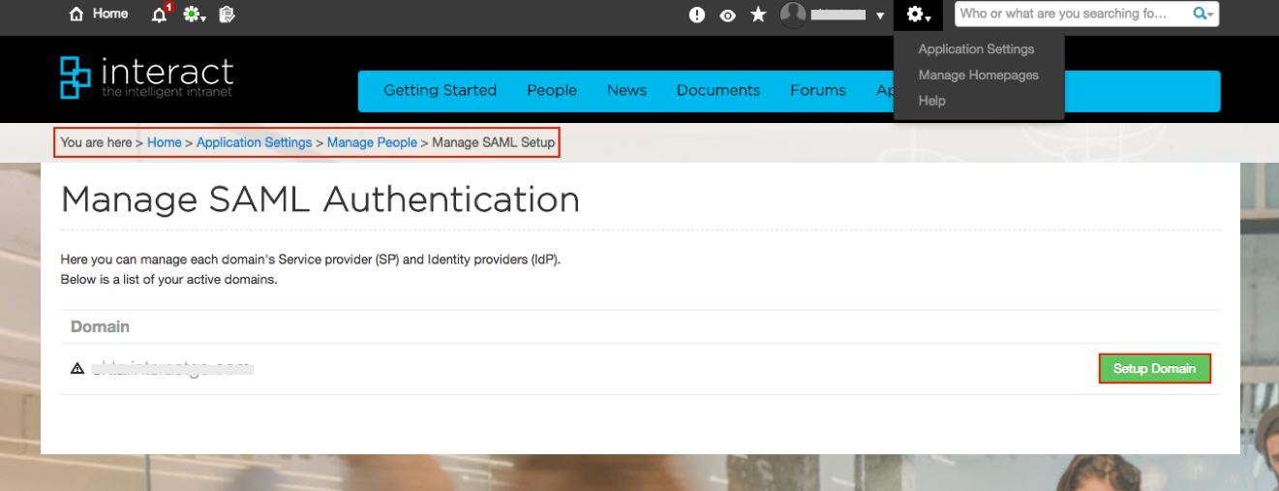Follow the Manage People breadcrumb link
Screen dimensions: 1279x491
(x=372, y=142)
